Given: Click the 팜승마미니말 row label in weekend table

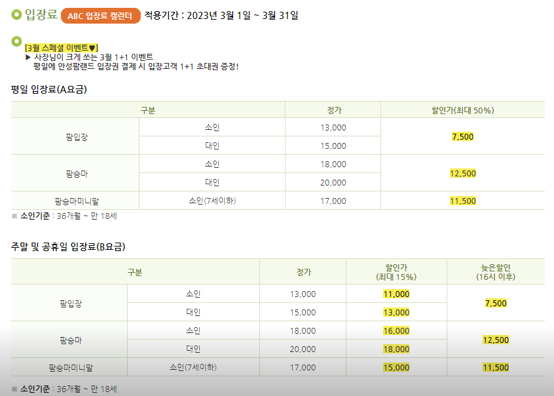Looking at the screenshot, I should [x=75, y=368].
